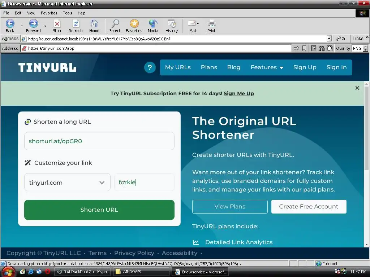Viewport: 370px width, 277px height.
Task: Click the green Shorten URL button
Action: click(x=99, y=210)
